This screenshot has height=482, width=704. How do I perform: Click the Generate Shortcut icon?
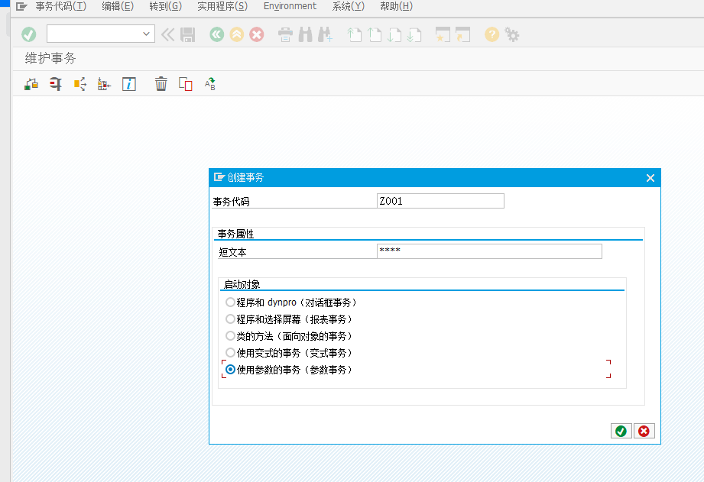(463, 34)
